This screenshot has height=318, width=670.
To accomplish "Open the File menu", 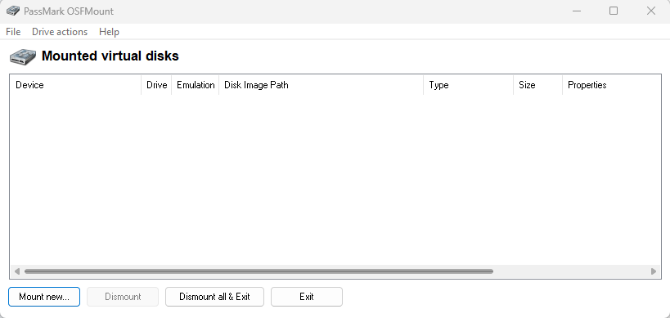I will 13,32.
